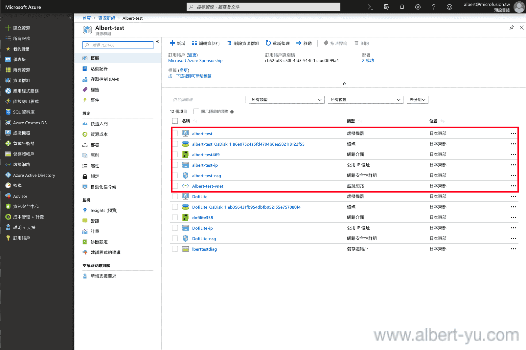The image size is (526, 350).
Task: Open 所有服務 in left sidebar
Action: click(x=18, y=38)
